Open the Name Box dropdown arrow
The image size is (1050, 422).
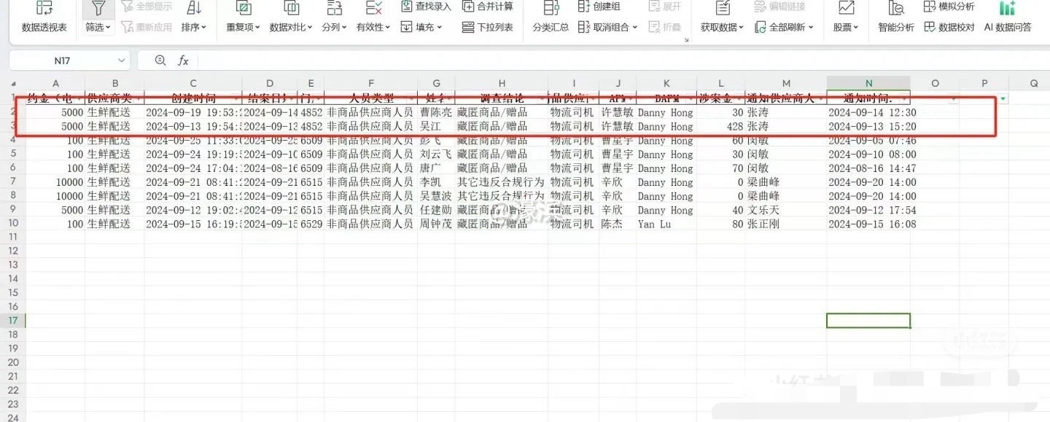(121, 60)
